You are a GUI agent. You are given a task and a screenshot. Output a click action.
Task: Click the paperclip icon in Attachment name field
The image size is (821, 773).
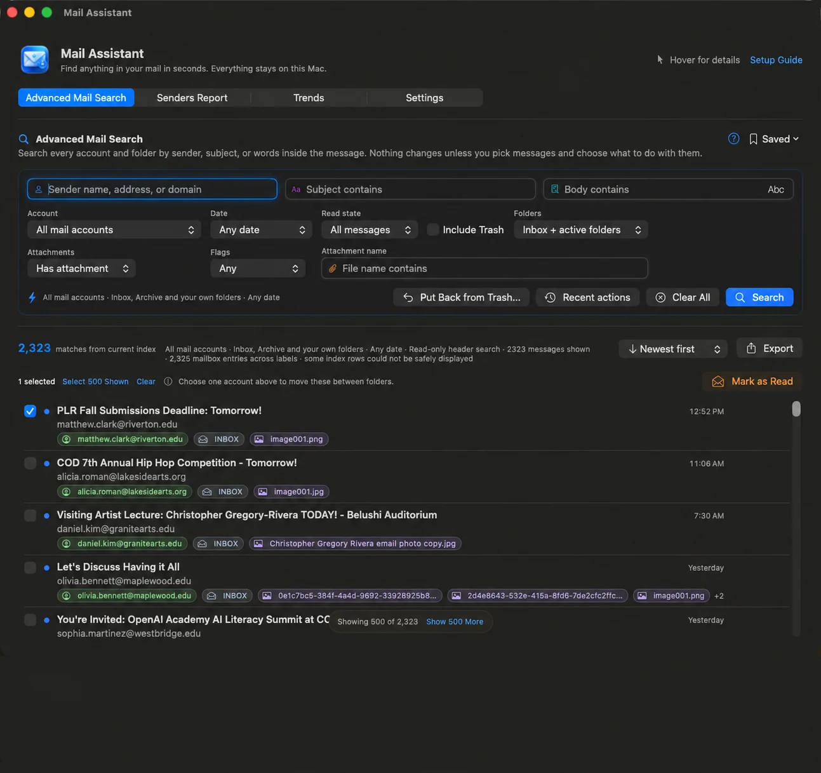coord(332,269)
